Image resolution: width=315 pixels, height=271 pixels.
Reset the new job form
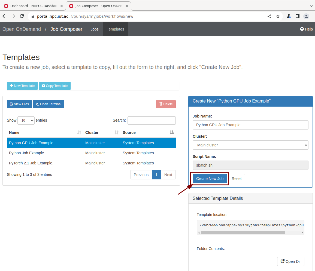point(237,179)
